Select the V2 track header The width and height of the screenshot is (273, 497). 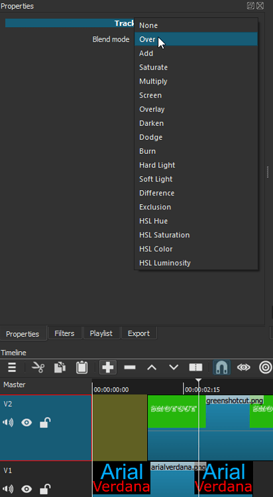46,428
